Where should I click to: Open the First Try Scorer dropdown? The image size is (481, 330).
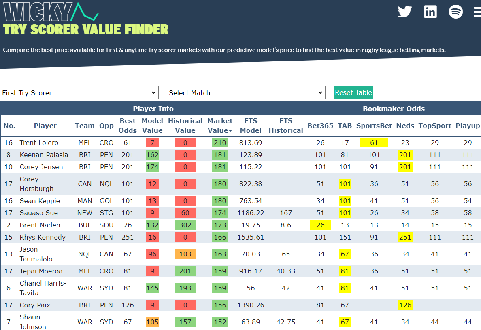79,92
